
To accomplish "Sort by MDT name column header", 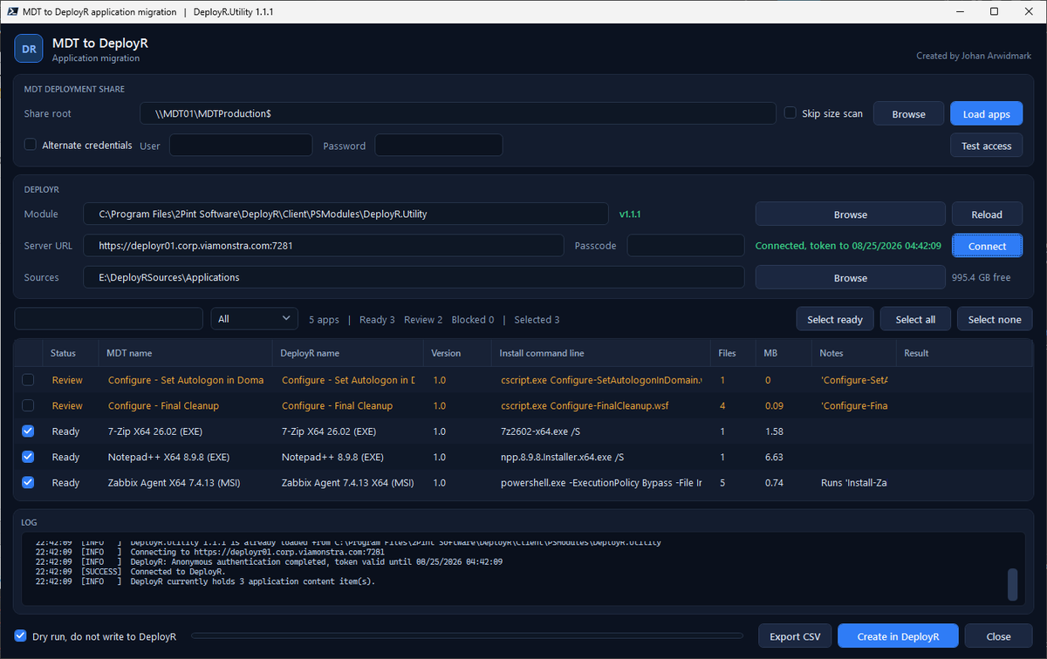I will coord(183,353).
